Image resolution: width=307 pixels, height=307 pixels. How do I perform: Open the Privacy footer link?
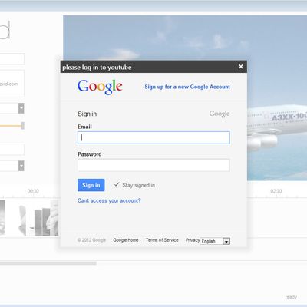(193, 240)
